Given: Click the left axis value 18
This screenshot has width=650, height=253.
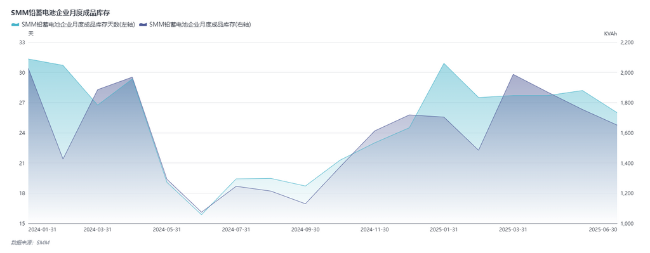Looking at the screenshot, I should pos(22,193).
